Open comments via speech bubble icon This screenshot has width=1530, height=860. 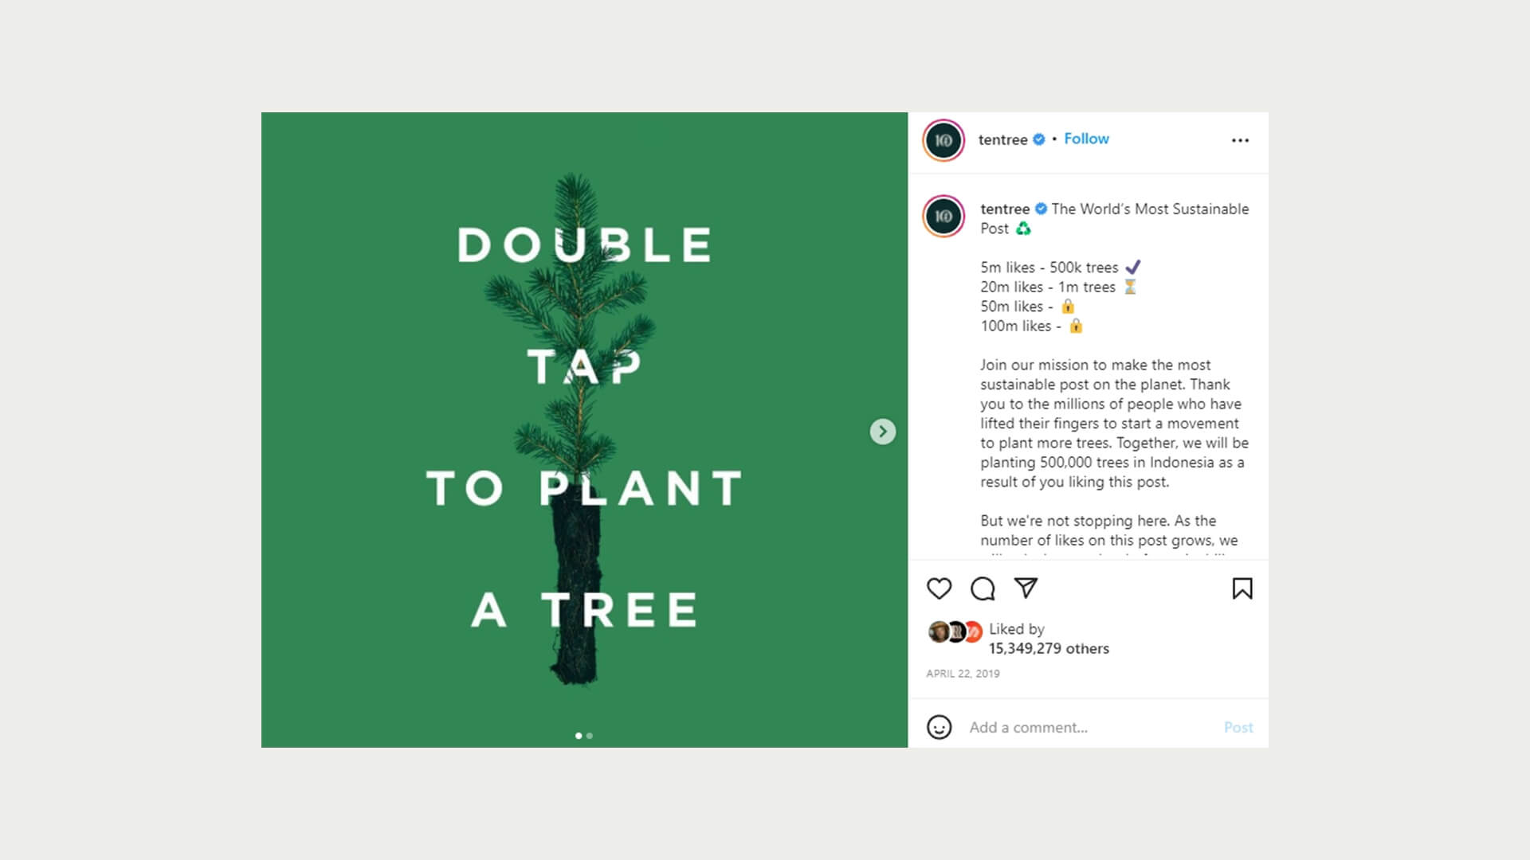[983, 588]
